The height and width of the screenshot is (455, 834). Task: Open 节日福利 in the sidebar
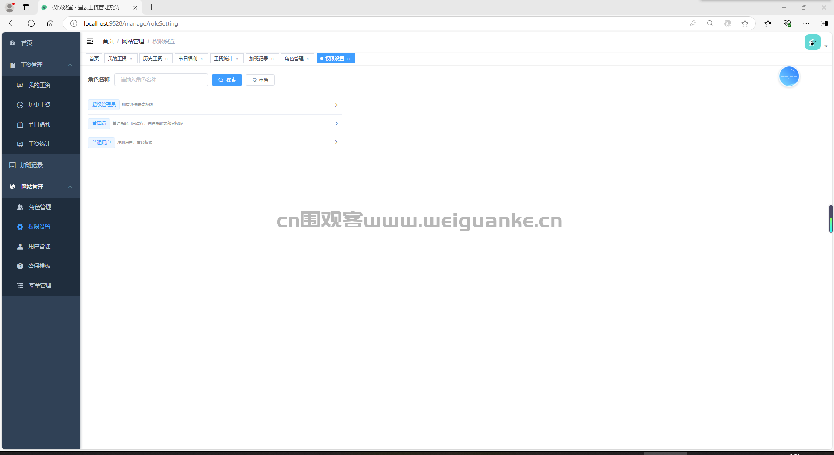pyautogui.click(x=41, y=125)
